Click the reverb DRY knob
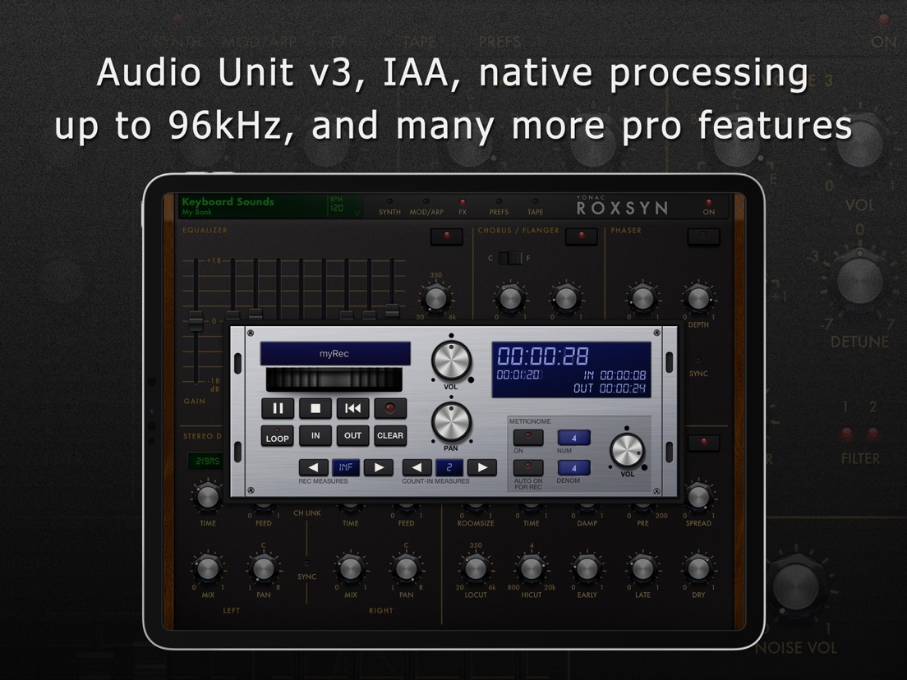907x680 pixels. 698,569
